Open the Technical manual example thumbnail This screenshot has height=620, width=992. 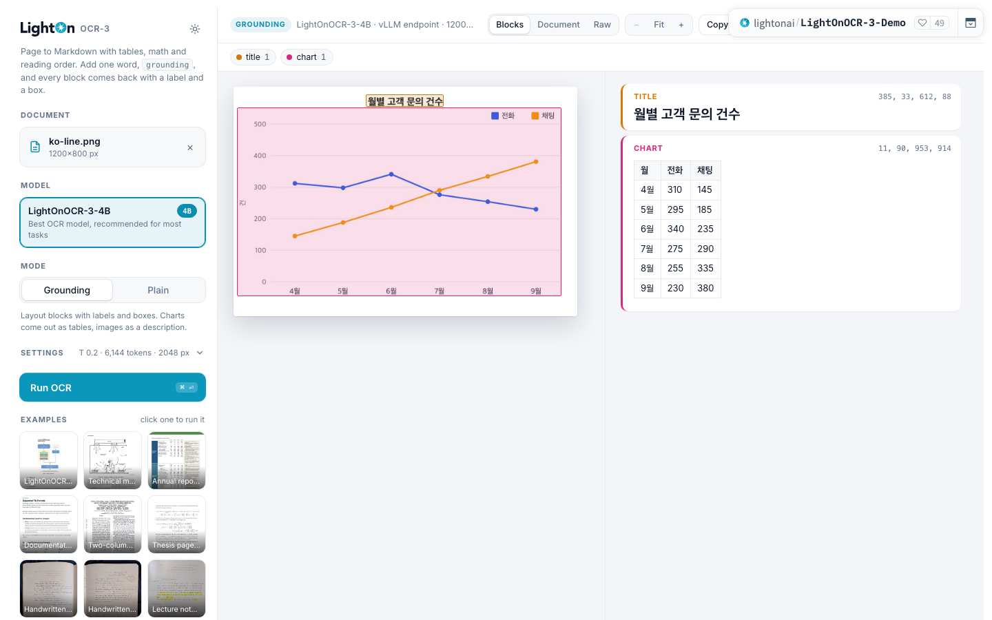point(112,460)
